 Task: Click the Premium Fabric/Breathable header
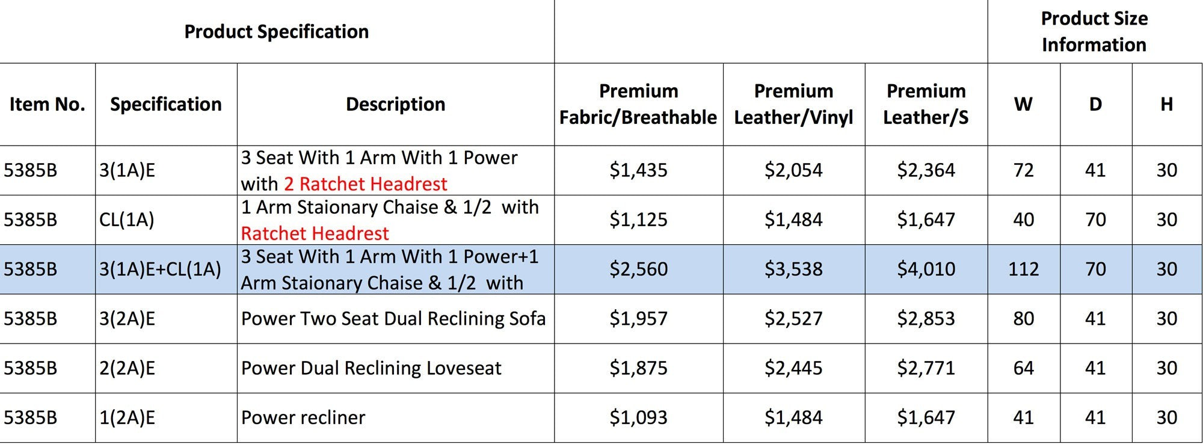click(x=638, y=104)
